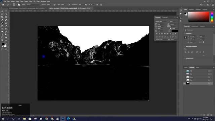Open the Filter menu

point(31,1)
